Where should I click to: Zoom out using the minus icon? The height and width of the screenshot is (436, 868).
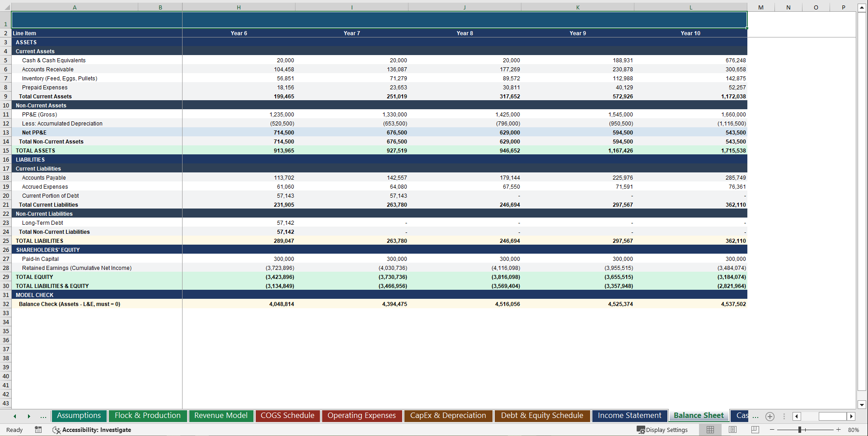[772, 430]
